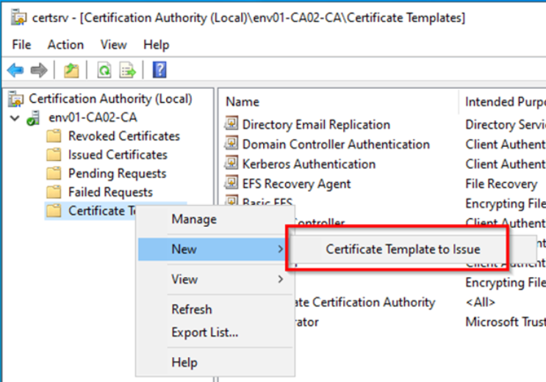546x382 pixels.
Task: Click the Kerberos Authentication template icon
Action: coord(231,163)
